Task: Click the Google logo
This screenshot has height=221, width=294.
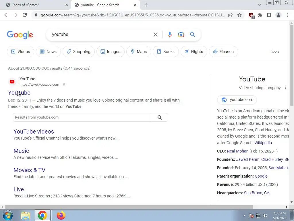Action: coord(20,35)
